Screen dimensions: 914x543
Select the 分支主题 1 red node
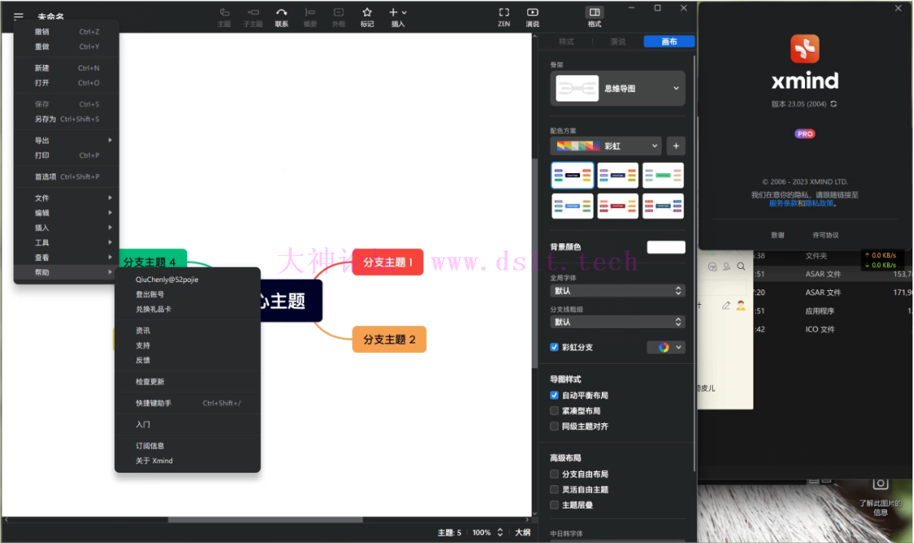[388, 262]
